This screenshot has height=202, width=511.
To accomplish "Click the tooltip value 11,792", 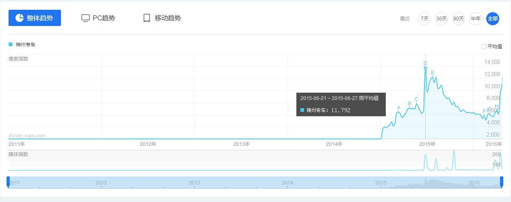I will (x=341, y=110).
